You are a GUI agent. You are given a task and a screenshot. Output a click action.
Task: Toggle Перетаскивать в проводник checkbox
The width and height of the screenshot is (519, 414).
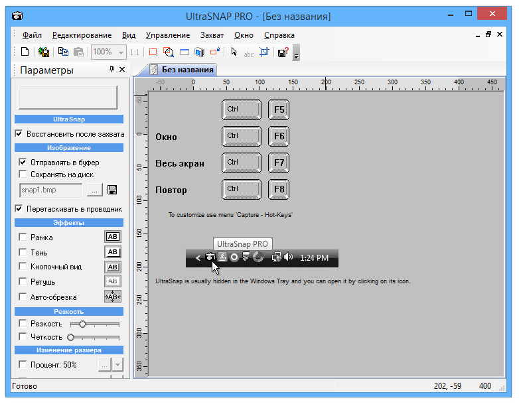tap(19, 208)
